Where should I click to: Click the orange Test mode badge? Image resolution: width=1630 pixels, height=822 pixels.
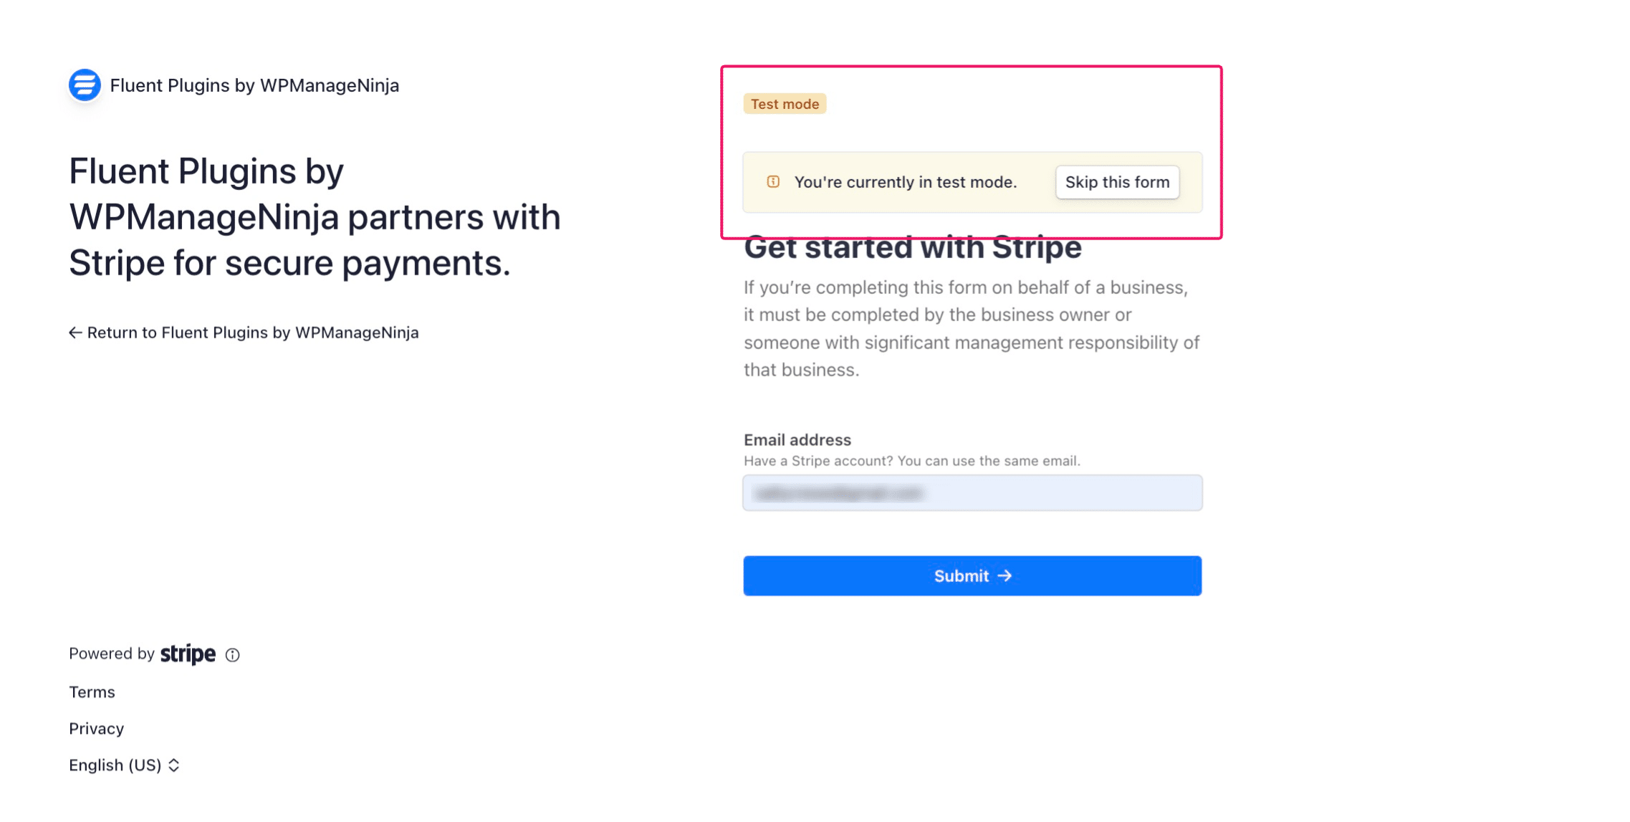[x=785, y=103]
